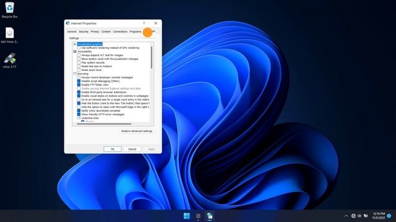Enable Use software rendering instead of GPU rendering
This screenshot has height=222, width=396.
(x=79, y=48)
